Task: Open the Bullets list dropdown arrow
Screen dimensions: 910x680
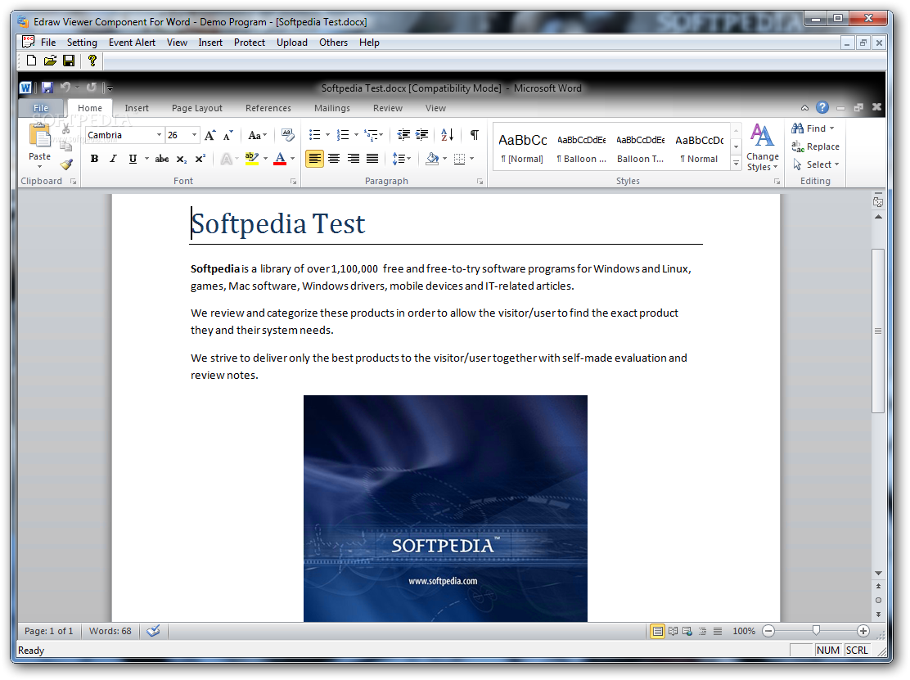Action: (328, 135)
